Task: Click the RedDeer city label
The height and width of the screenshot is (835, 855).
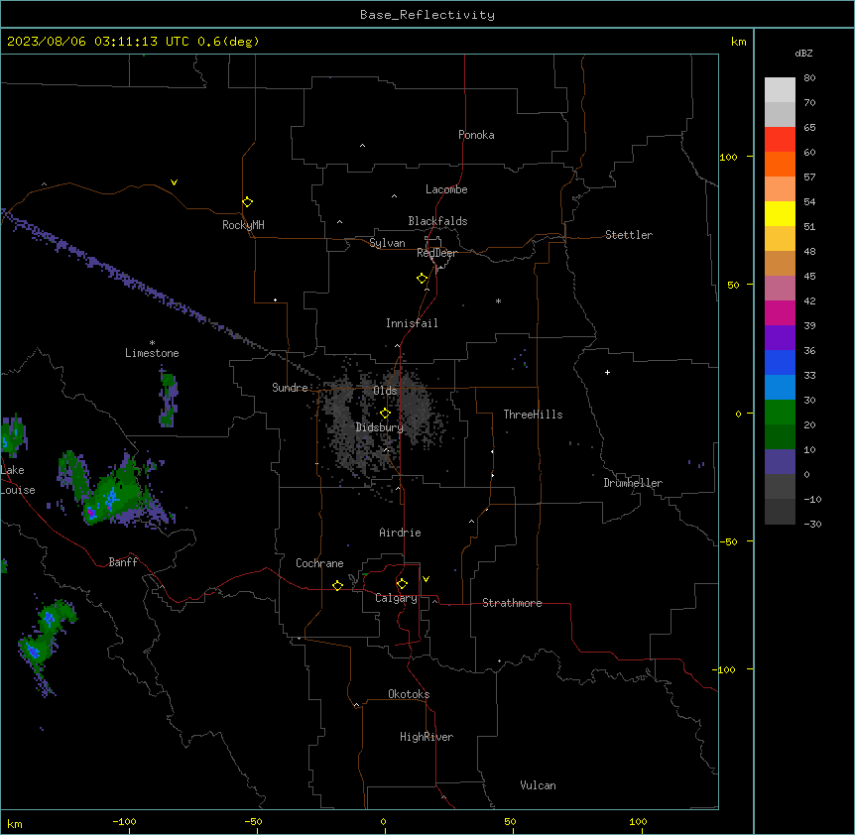Action: 436,253
